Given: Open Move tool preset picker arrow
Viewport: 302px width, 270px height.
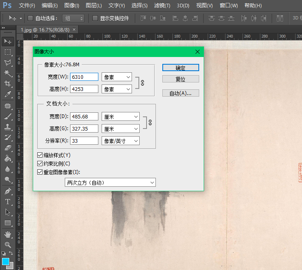Looking at the screenshot, I should click(21, 19).
